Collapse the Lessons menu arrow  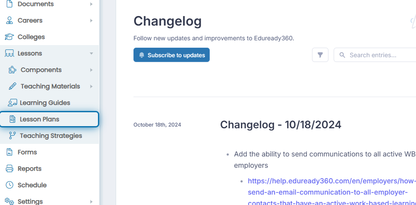91,53
